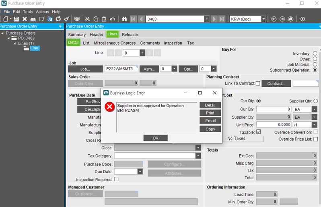Open the Edit menu
This screenshot has width=321, height=207.
pyautogui.click(x=16, y=12)
